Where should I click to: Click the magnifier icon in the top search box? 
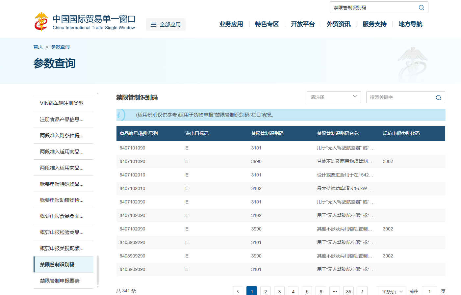421,8
